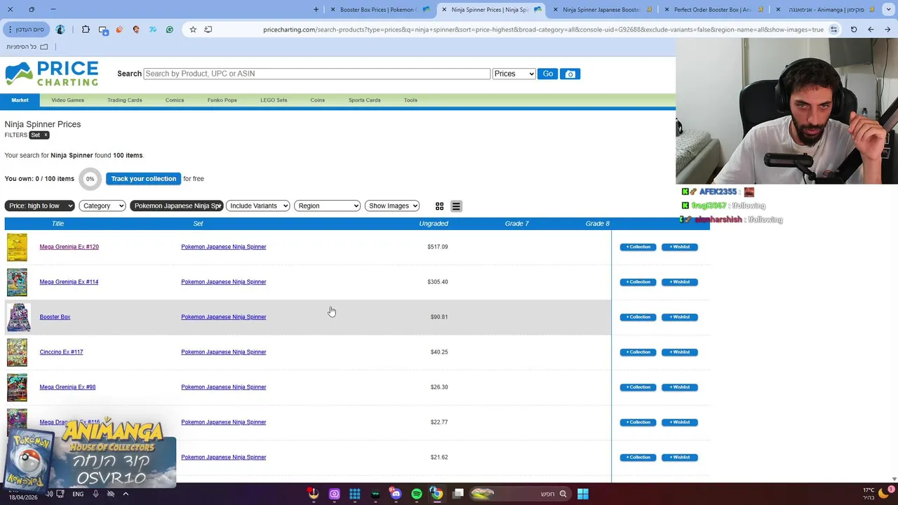Open the Funko Pops nav tab
The width and height of the screenshot is (898, 505).
(x=222, y=100)
